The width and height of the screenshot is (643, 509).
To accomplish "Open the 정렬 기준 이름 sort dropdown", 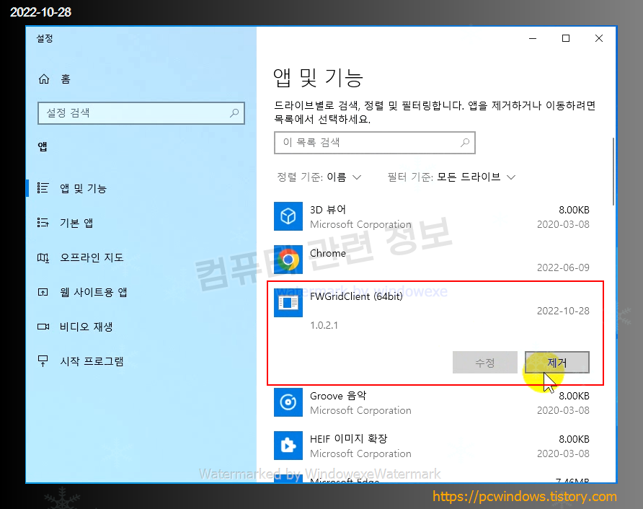I will click(319, 177).
